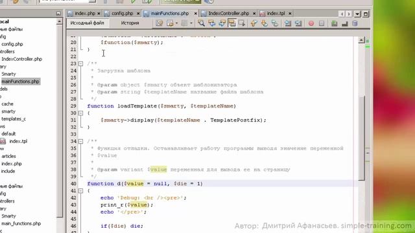Screen dimensions: 415x233
Task: Click green mark in error stripe
Action: click(368, 47)
